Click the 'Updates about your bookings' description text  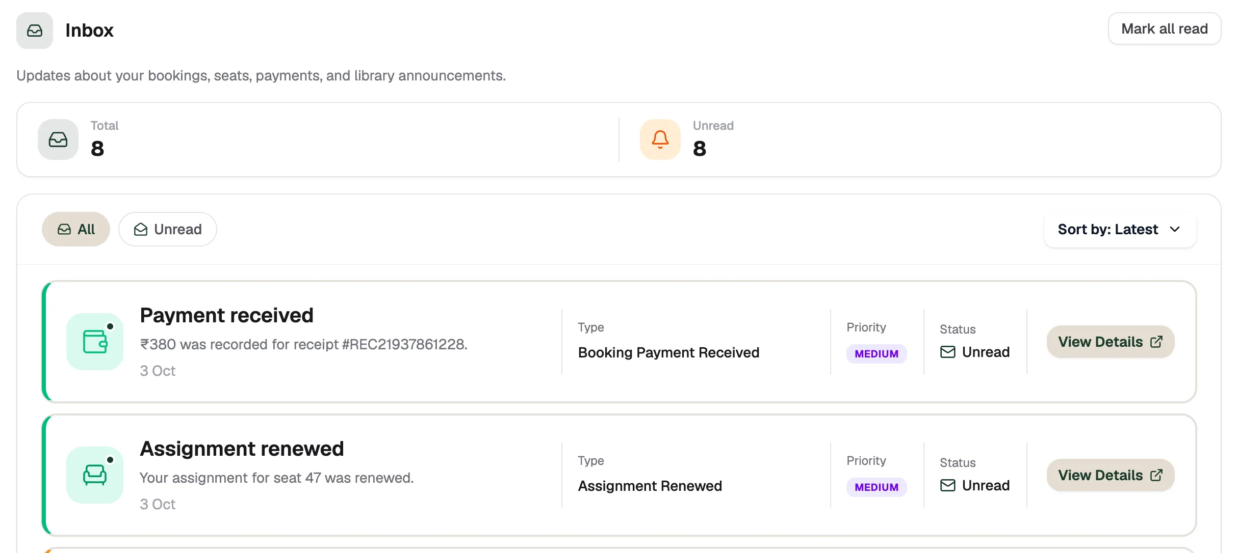[261, 76]
